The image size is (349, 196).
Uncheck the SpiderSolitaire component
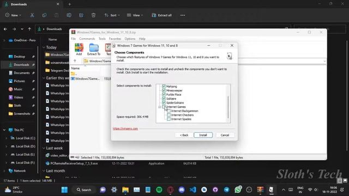pos(164,103)
